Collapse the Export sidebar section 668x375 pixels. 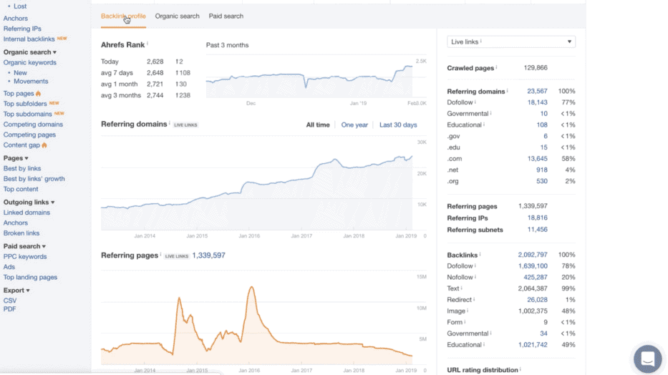pos(16,291)
